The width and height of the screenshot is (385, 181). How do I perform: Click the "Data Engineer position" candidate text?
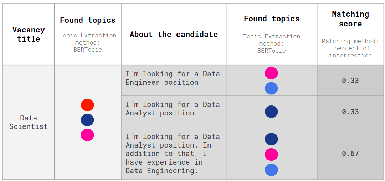click(173, 78)
